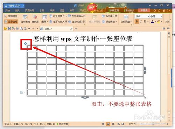Image resolution: width=175 pixels, height=129 pixels.
Task: Switch to the 插入 (Insert) ribbon tab
Action: (x=17, y=10)
